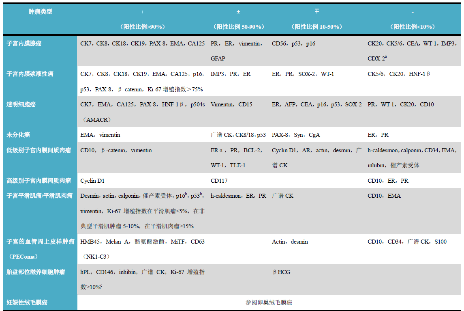The height and width of the screenshot is (311, 464).
Task: Click the cell ER, PR, SOX-2, WT-1
Action: (x=303, y=74)
